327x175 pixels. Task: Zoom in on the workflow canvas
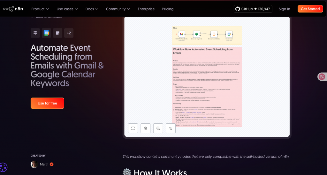pyautogui.click(x=146, y=128)
